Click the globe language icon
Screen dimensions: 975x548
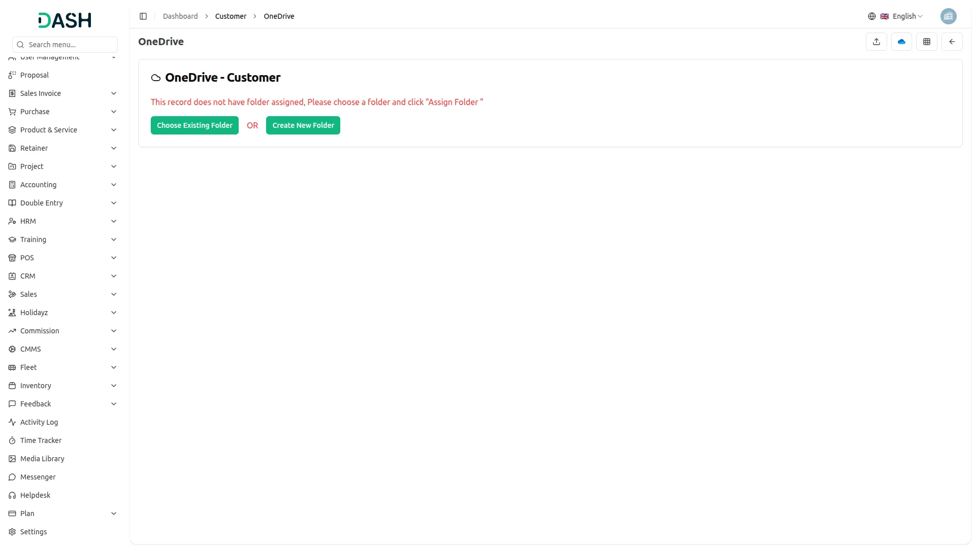coord(871,16)
